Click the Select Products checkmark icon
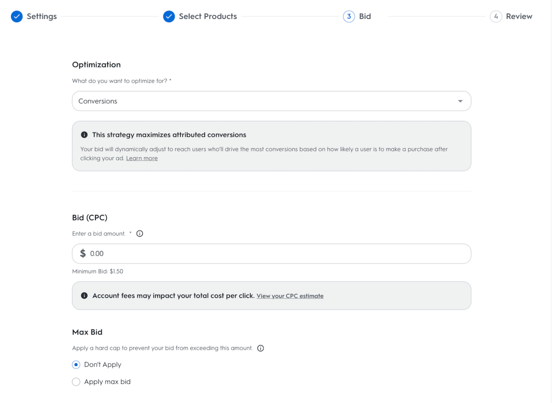Image resolution: width=552 pixels, height=403 pixels. pos(169,16)
